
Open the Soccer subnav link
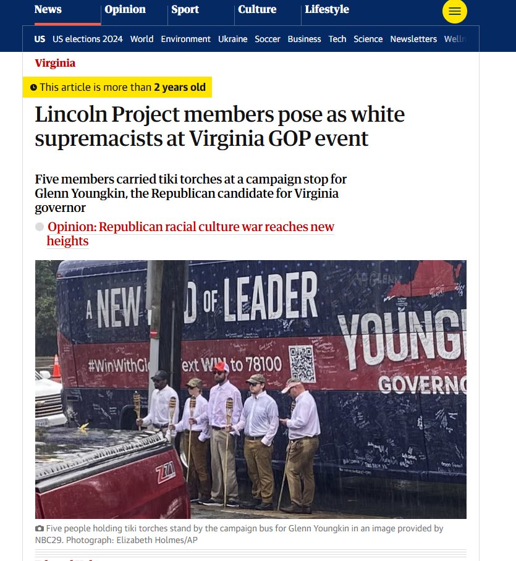coord(268,39)
